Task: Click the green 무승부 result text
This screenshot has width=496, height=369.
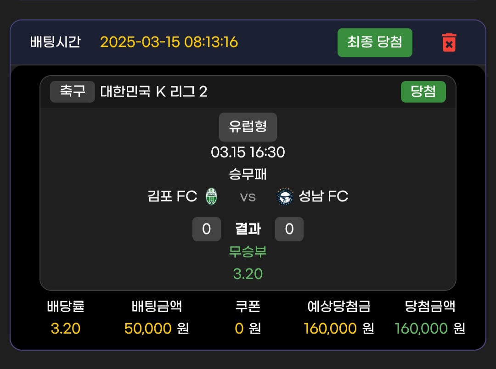Action: pos(248,252)
